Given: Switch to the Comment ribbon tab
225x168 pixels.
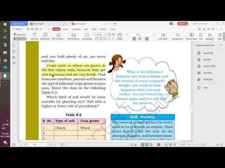Looking at the screenshot, I should pos(76,29).
